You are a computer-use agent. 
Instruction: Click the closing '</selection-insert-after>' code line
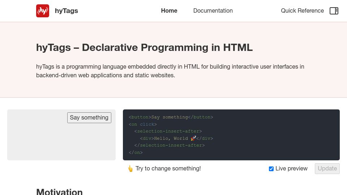point(169,146)
